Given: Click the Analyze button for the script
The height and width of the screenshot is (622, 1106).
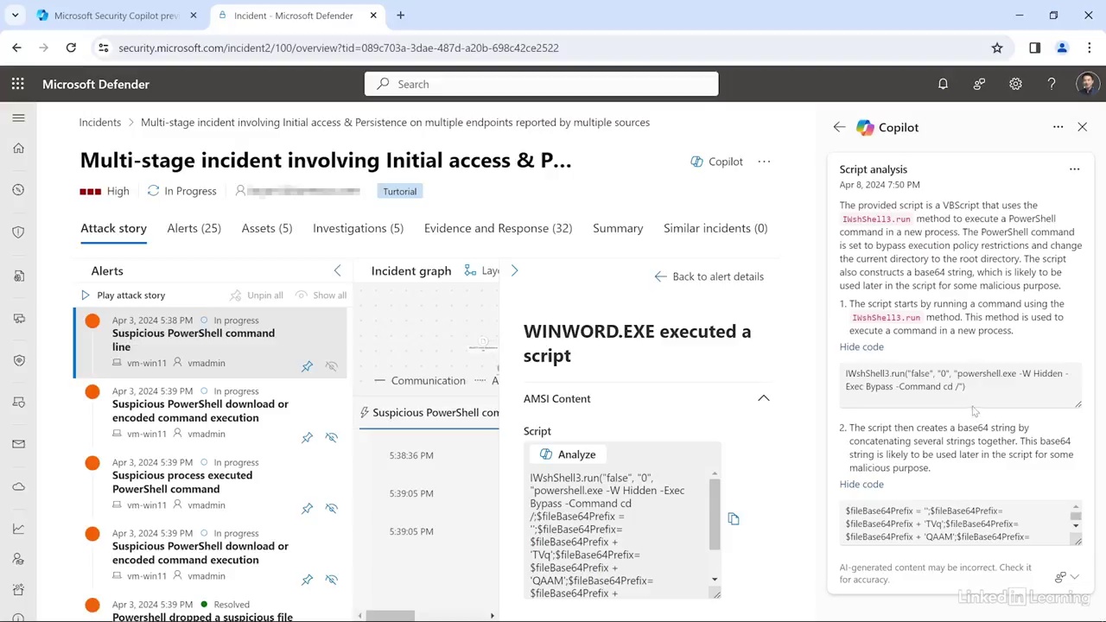Looking at the screenshot, I should (x=567, y=454).
